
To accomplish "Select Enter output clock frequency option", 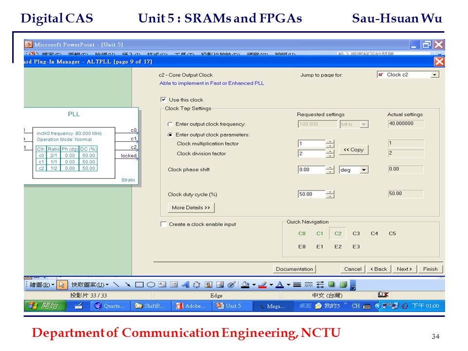I will [170, 124].
